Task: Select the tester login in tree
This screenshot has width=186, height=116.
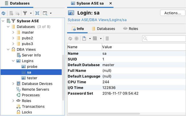Action: tap(32, 78)
